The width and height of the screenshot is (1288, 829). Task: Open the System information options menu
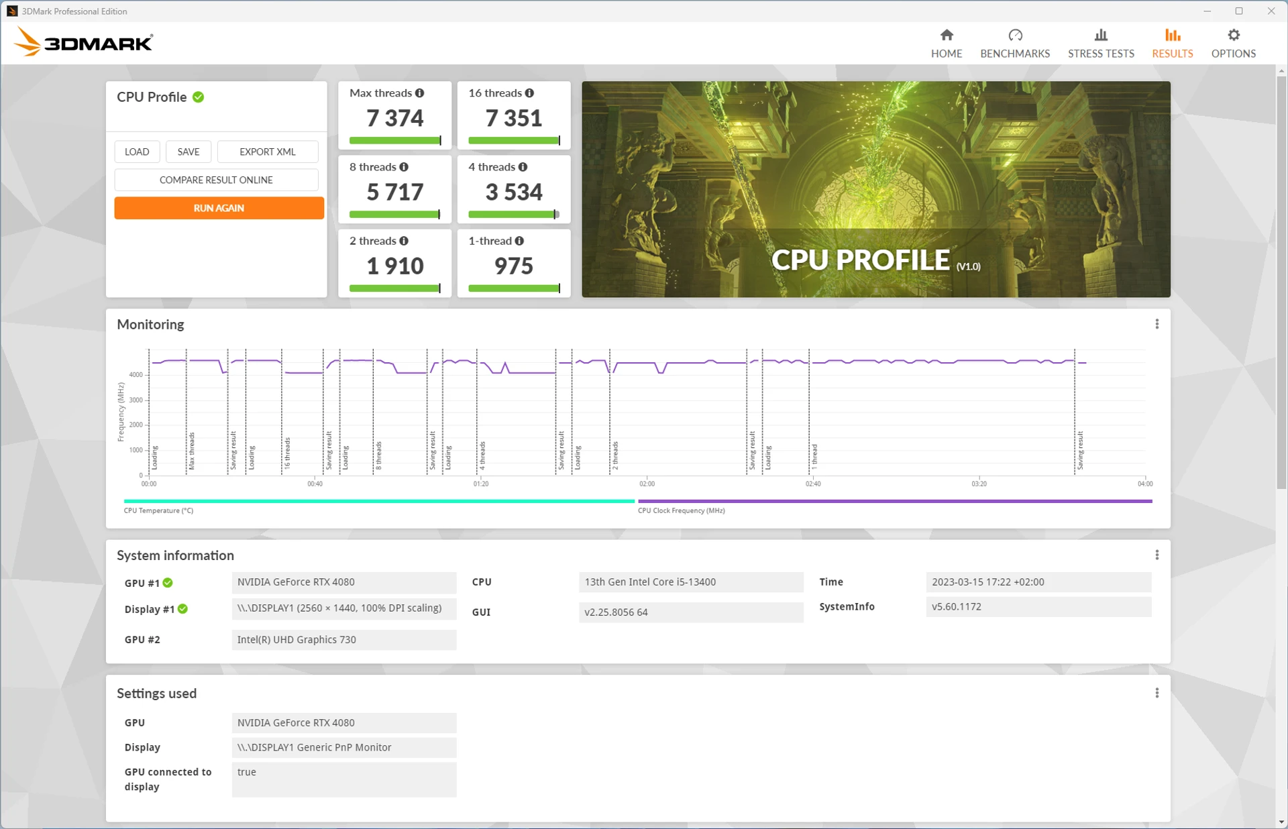click(1157, 555)
